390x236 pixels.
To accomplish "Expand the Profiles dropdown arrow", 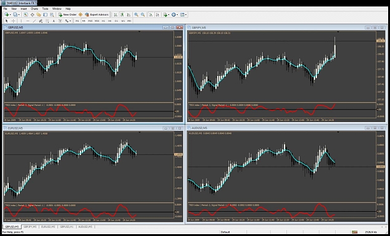I will tap(19, 15).
